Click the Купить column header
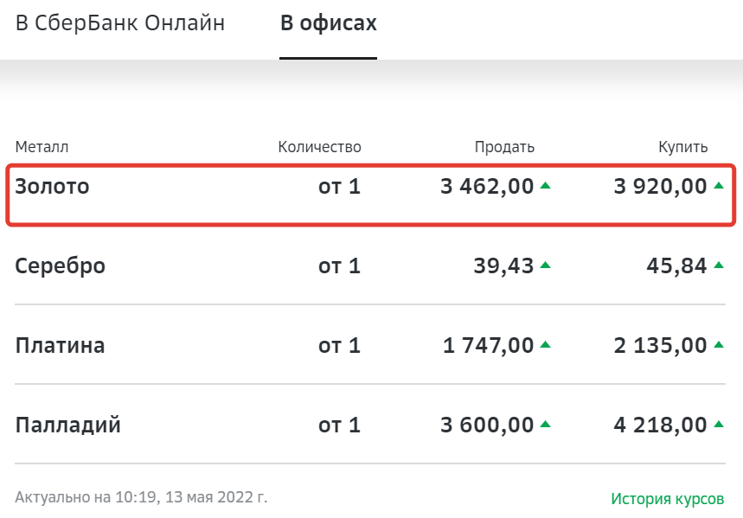743x518 pixels. pos(682,147)
